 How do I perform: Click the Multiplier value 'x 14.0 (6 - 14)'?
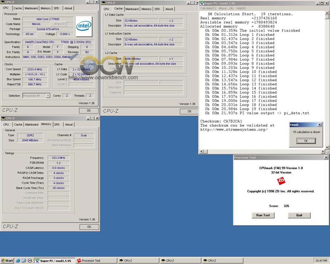[35, 74]
